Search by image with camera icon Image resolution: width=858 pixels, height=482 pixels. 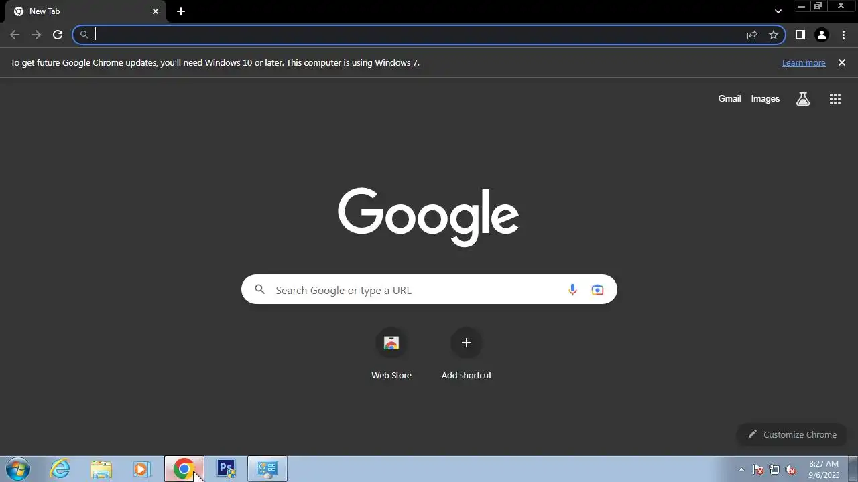coord(597,289)
